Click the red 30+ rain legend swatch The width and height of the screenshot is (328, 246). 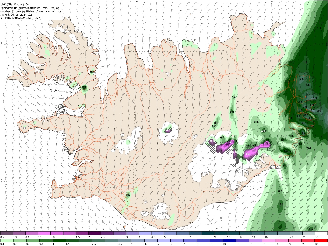[321, 241]
